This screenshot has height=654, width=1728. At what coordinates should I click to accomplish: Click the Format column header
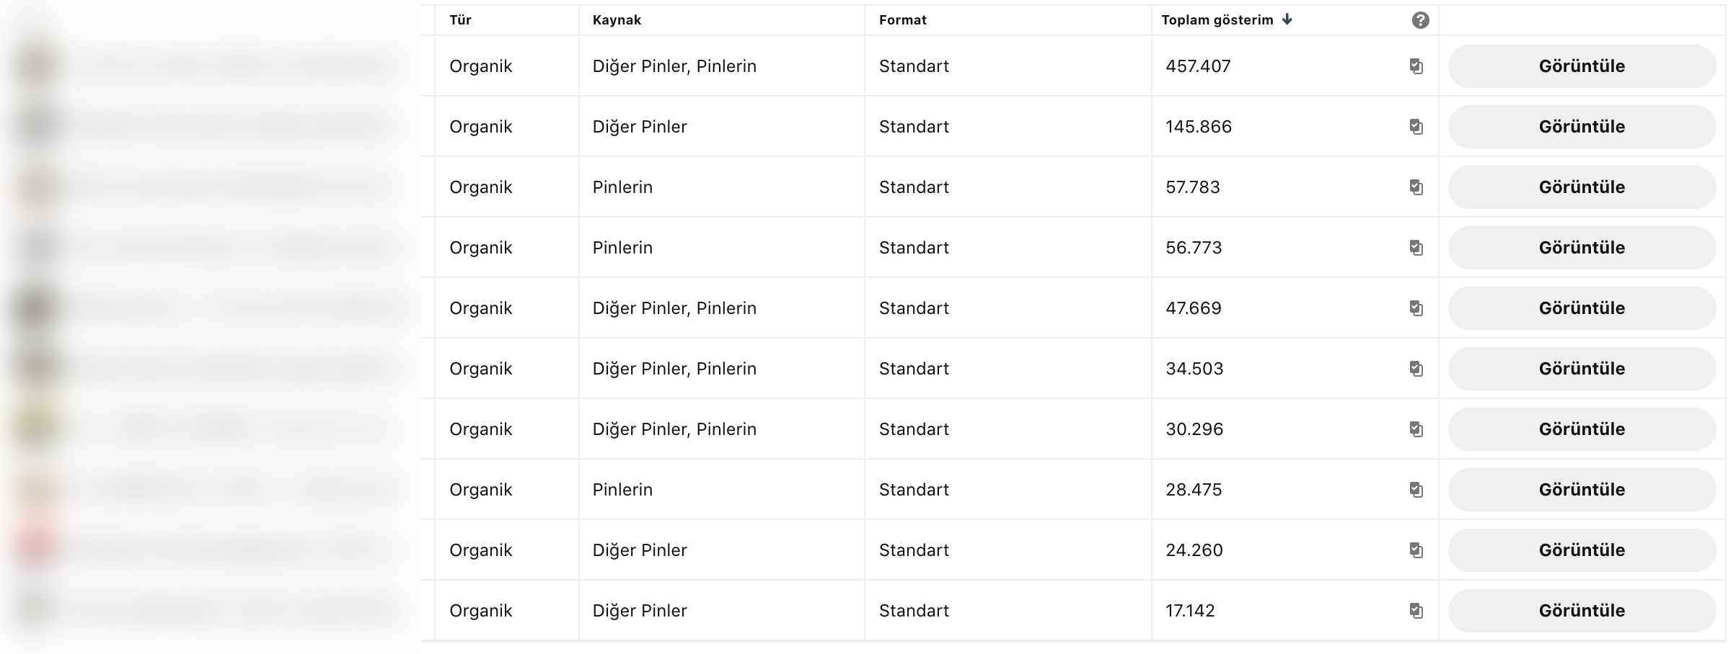(x=902, y=20)
